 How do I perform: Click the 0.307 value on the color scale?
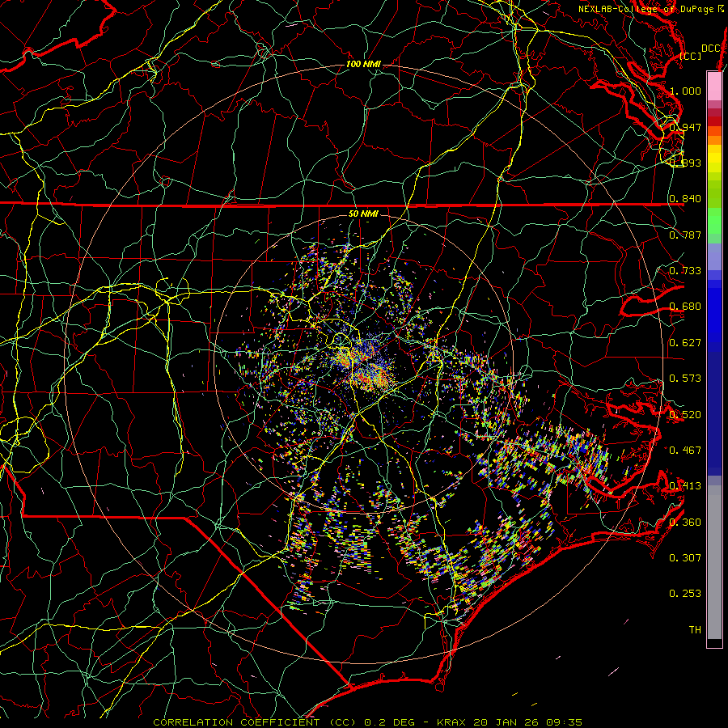685,558
